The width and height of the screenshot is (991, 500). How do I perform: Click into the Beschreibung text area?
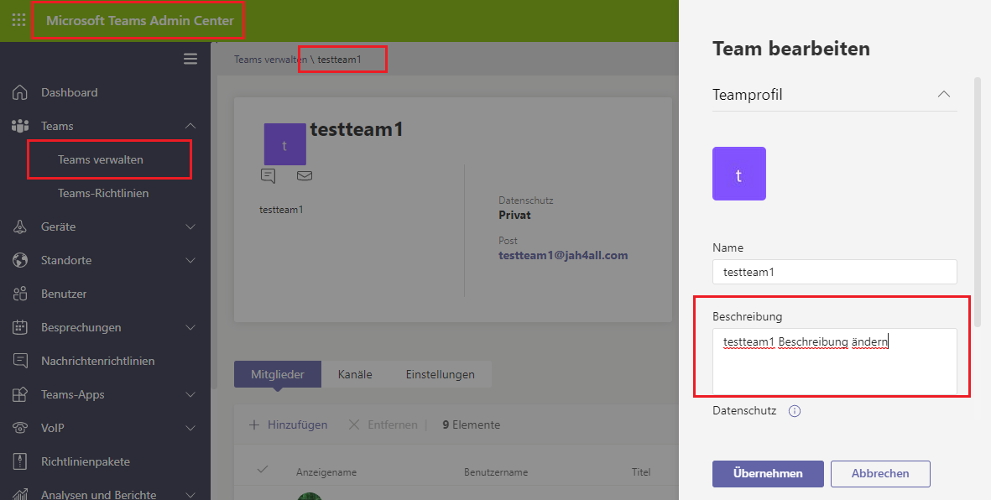coord(834,362)
